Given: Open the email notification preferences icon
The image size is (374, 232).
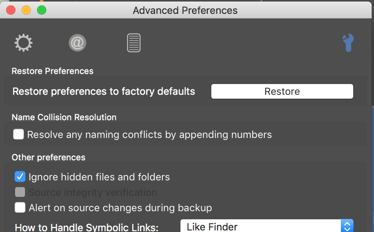Looking at the screenshot, I should click(x=77, y=43).
